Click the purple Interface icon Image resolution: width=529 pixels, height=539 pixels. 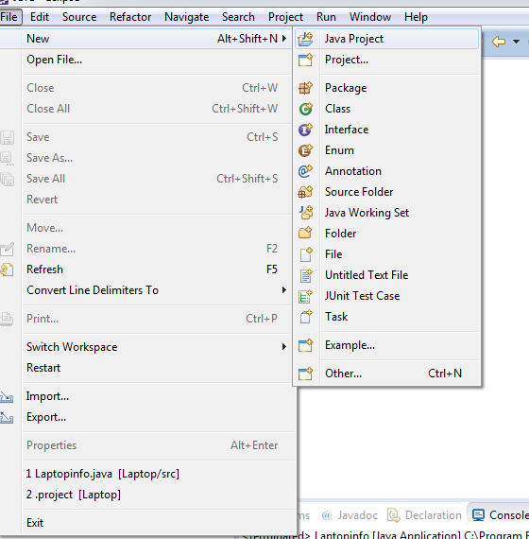(x=305, y=130)
